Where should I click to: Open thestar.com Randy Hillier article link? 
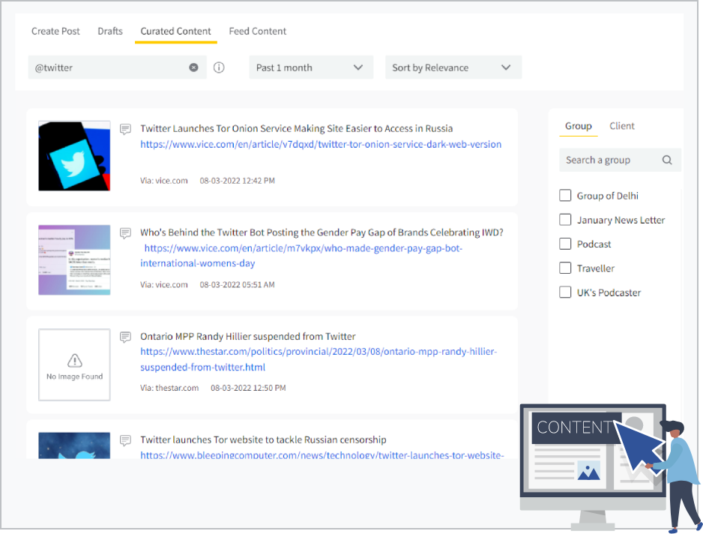[x=319, y=359]
